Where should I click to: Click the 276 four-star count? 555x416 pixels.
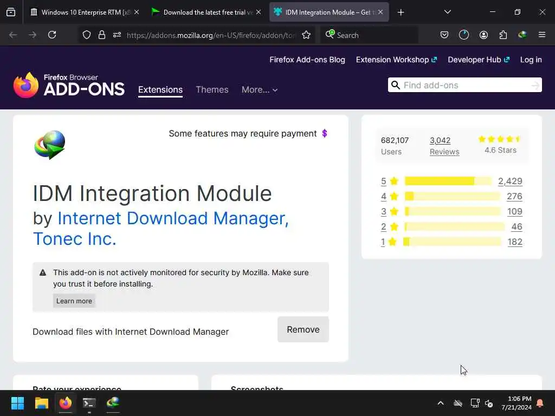click(515, 196)
